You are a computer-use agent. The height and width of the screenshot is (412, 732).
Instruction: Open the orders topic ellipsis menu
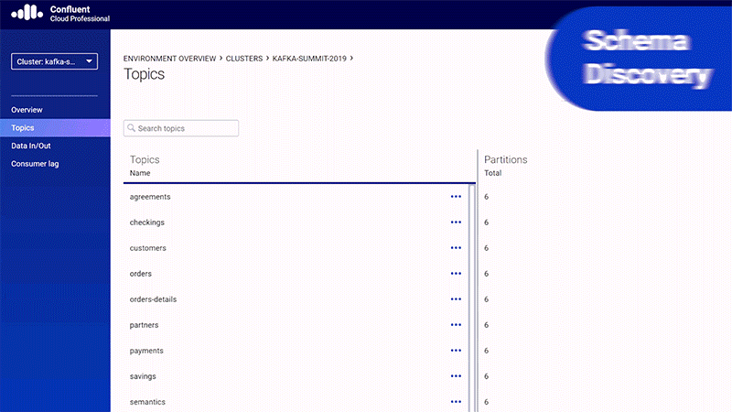[456, 274]
